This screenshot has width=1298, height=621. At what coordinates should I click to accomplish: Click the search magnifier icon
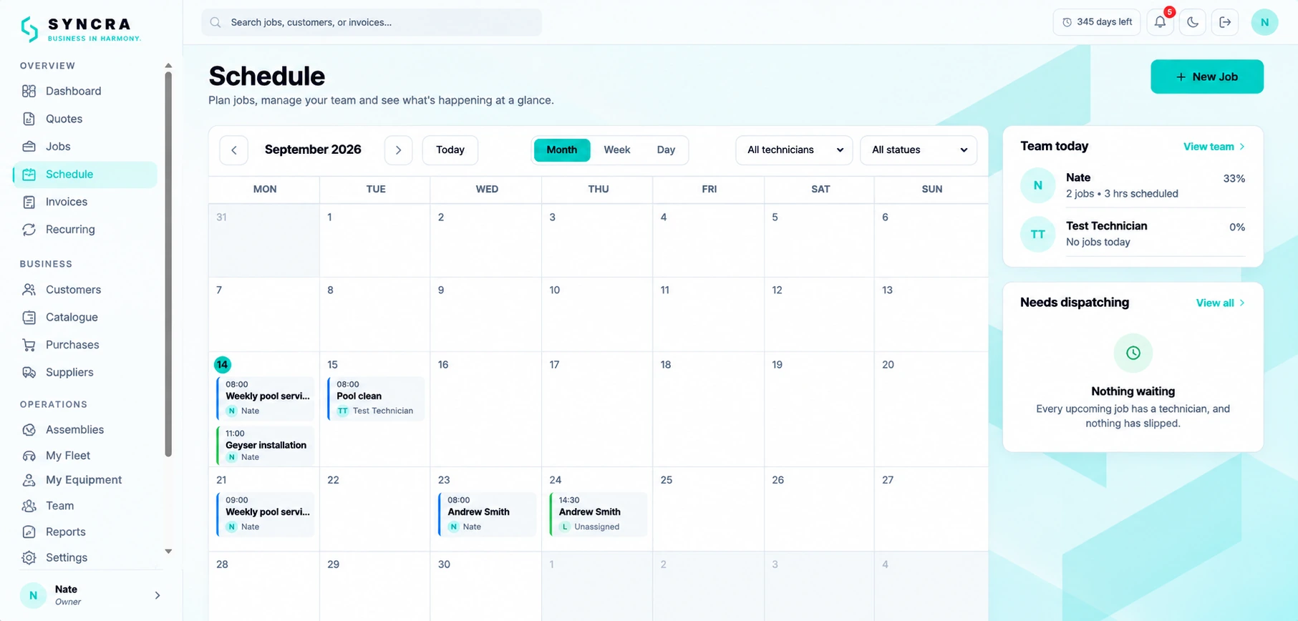(215, 22)
